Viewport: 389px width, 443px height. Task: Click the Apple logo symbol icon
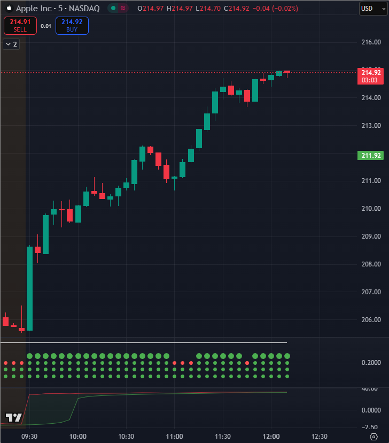point(9,8)
